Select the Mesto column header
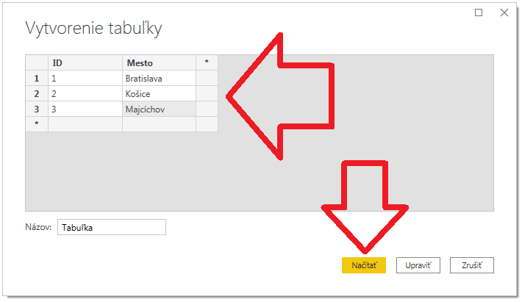Image resolution: width=522 pixels, height=302 pixels. (159, 63)
